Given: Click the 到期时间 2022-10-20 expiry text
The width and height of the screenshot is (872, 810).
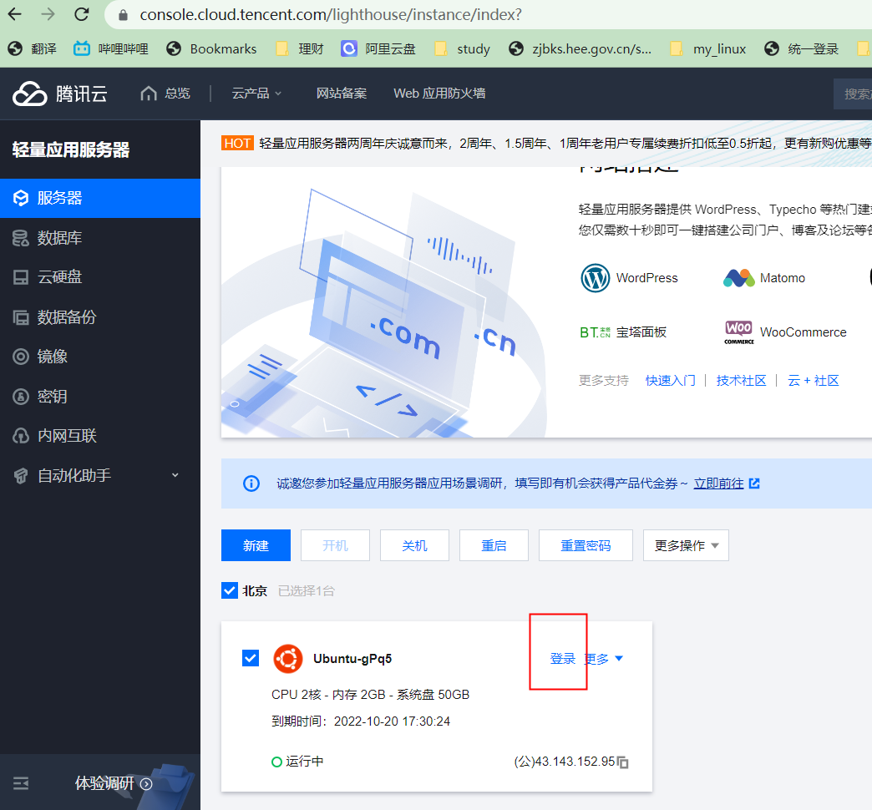Looking at the screenshot, I should 361,721.
